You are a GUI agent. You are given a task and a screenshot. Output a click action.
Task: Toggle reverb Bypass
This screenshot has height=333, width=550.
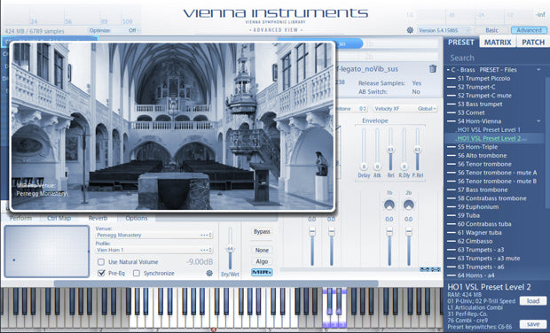pyautogui.click(x=262, y=232)
